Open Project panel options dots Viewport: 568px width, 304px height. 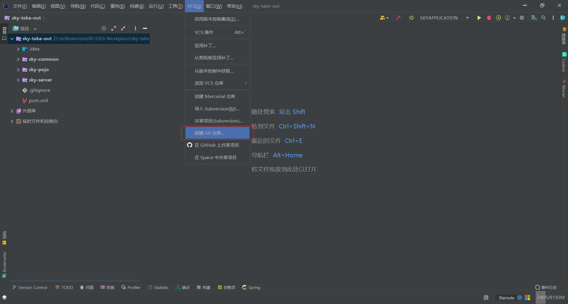135,28
